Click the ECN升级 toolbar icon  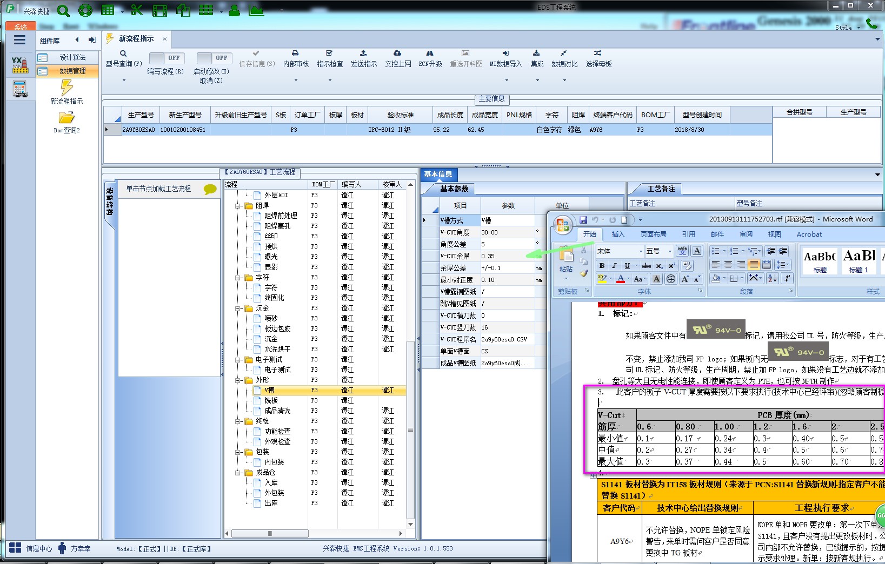coord(430,53)
